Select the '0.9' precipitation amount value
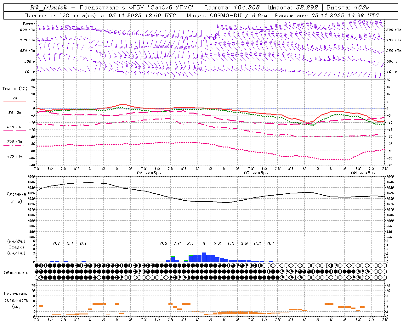 click(x=244, y=243)
